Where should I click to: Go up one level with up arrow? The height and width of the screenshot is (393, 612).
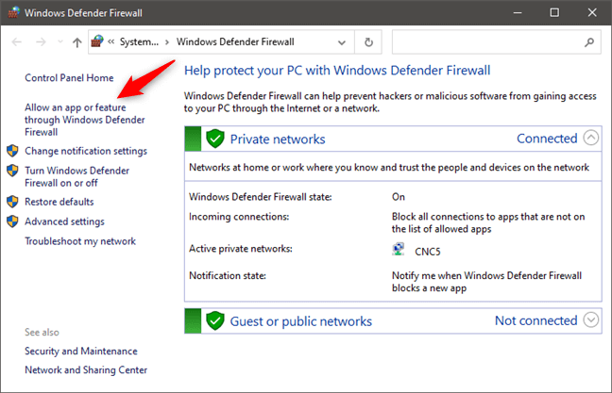[76, 42]
